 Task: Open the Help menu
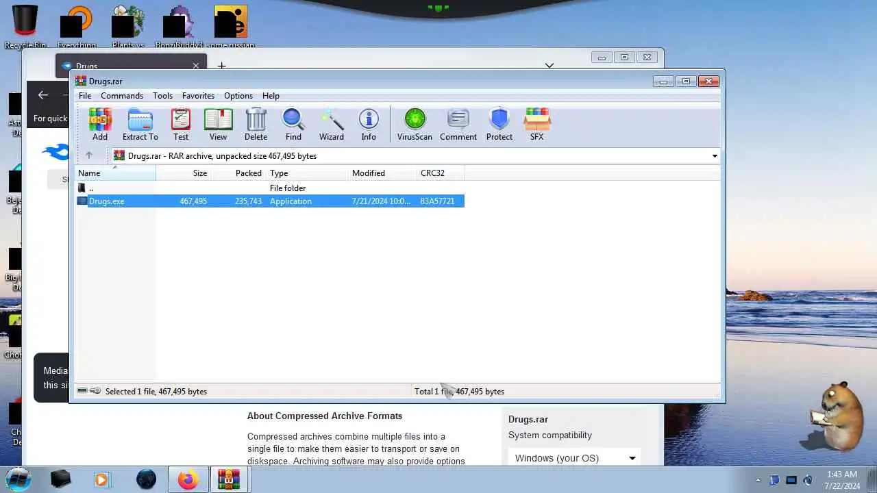tap(271, 96)
